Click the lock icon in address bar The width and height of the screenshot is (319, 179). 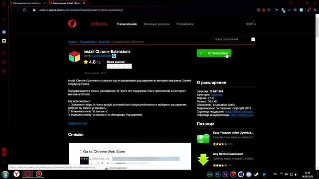[34, 10]
